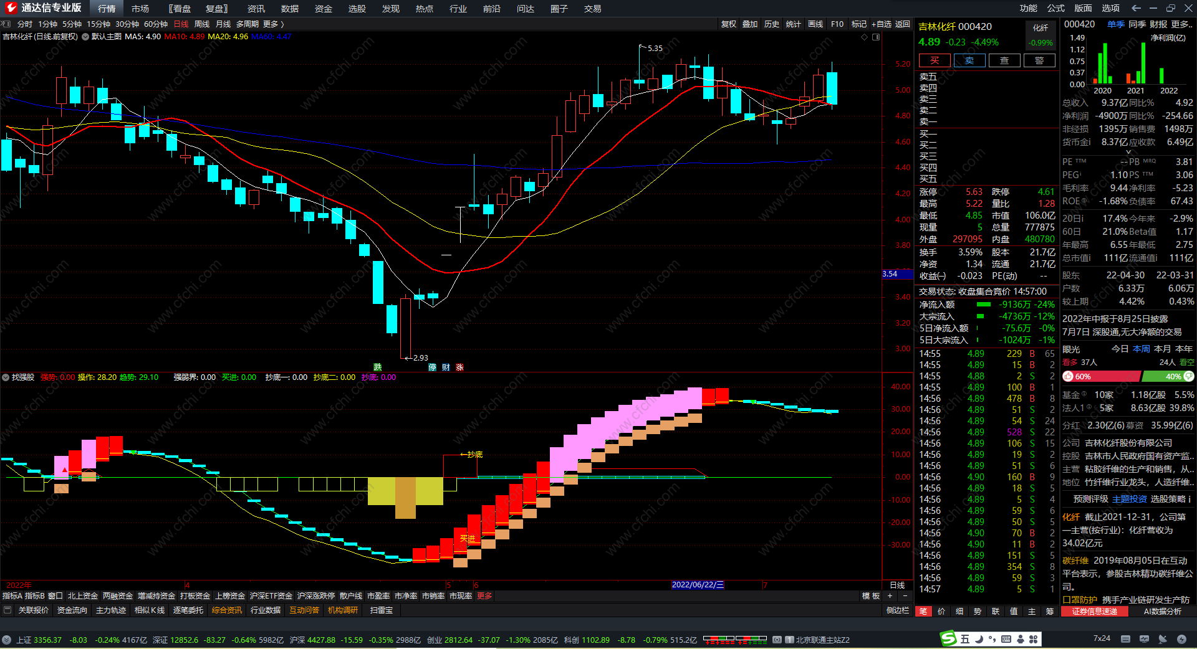Open the 行情 menu tab
1197x649 pixels.
[107, 9]
